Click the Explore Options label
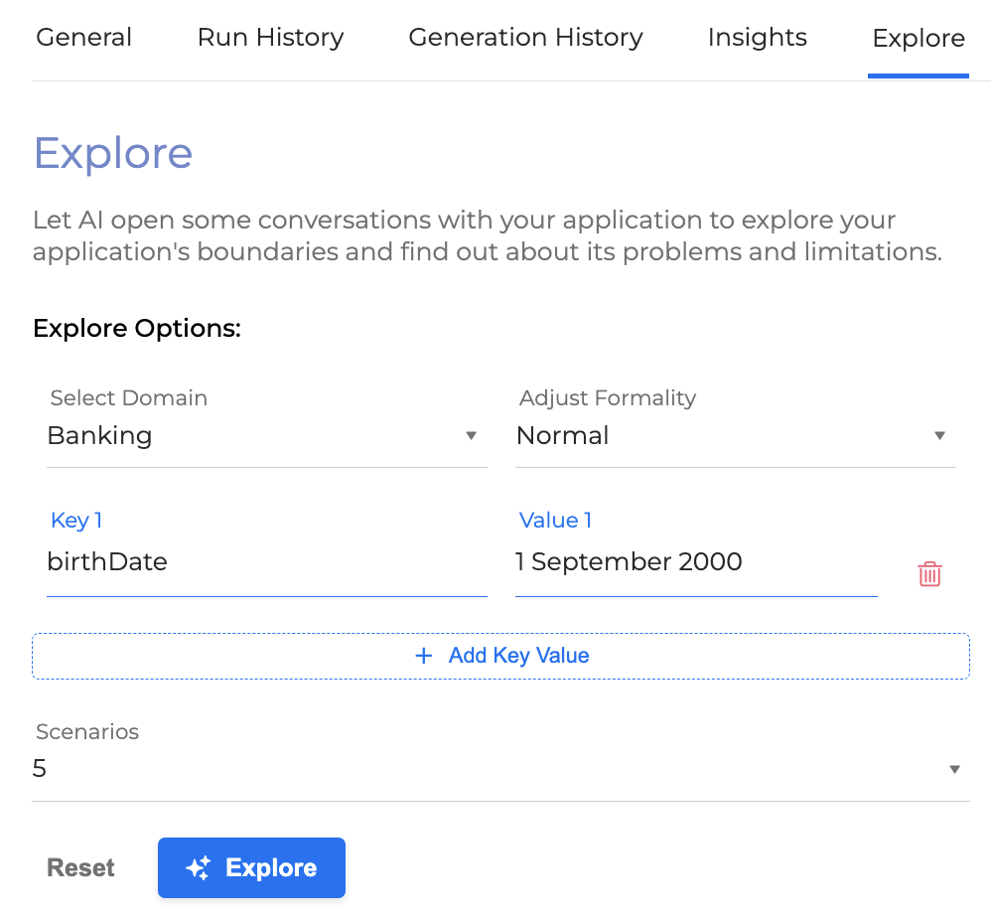This screenshot has width=991, height=918. (x=137, y=328)
